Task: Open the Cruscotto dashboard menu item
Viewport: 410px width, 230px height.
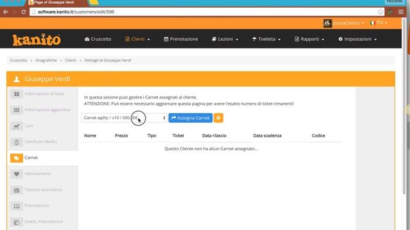Action: pyautogui.click(x=98, y=39)
